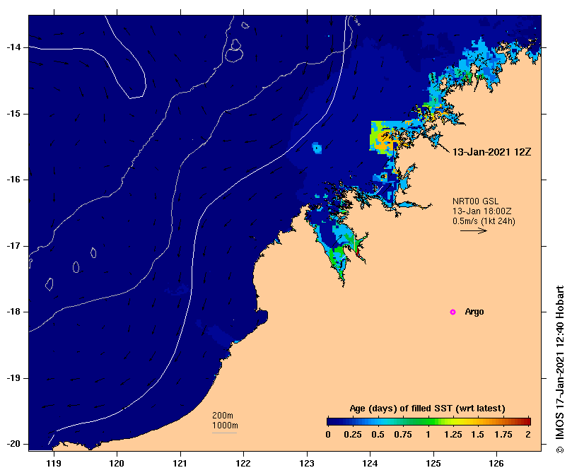Screen dimensions: 572x475
Task: Click the 'Argo' legend label
Action: pos(474,312)
